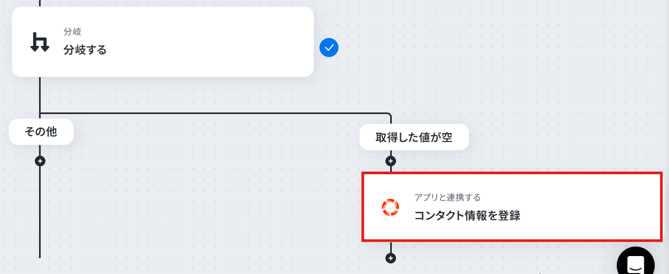Click vertical connector line below その他 plus
669x274 pixels.
click(x=40, y=211)
